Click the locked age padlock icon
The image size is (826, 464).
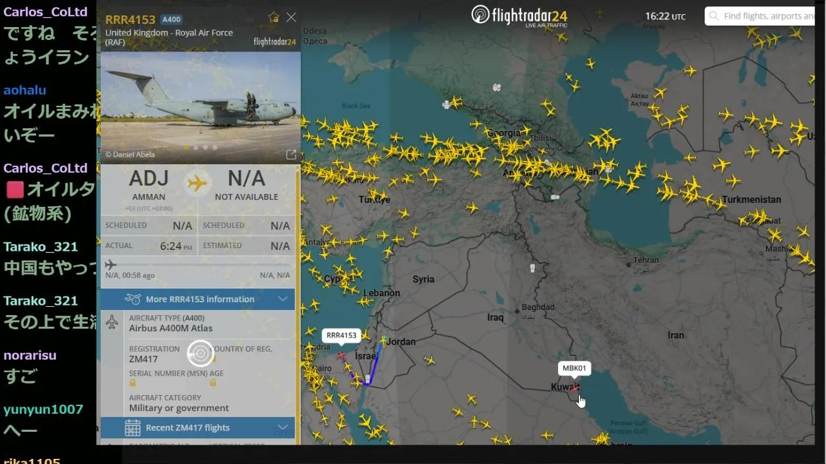(213, 383)
